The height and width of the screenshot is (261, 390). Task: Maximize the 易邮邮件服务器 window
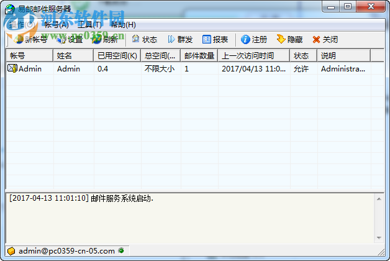click(x=348, y=7)
